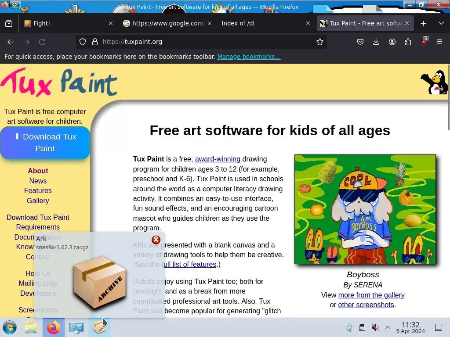Open the Contact sidebar link
450x337 pixels.
(38, 257)
